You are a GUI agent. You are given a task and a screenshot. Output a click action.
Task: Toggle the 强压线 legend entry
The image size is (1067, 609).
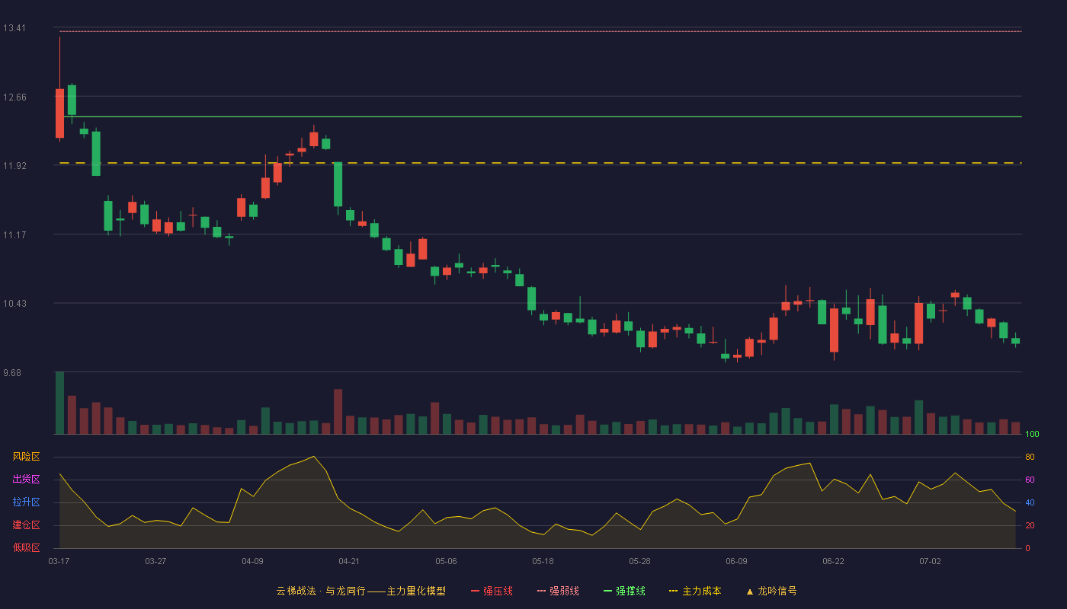pyautogui.click(x=492, y=591)
